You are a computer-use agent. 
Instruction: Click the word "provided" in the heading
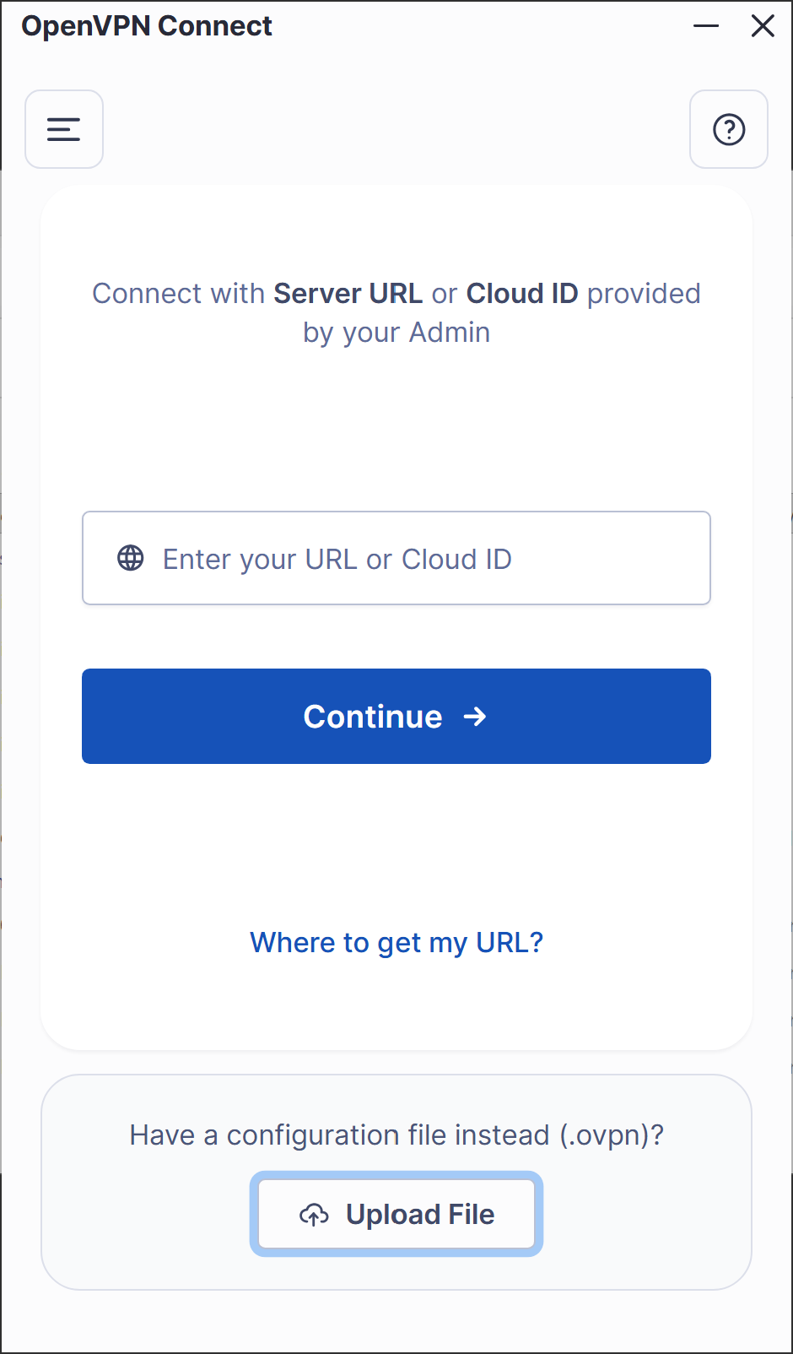click(x=644, y=294)
